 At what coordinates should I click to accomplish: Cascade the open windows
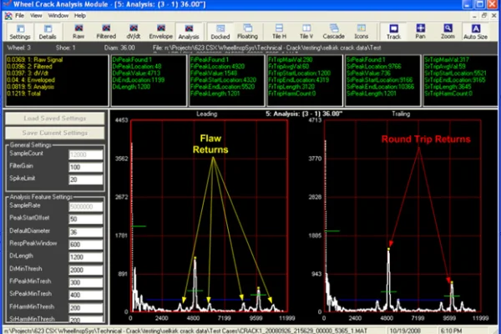pos(333,32)
